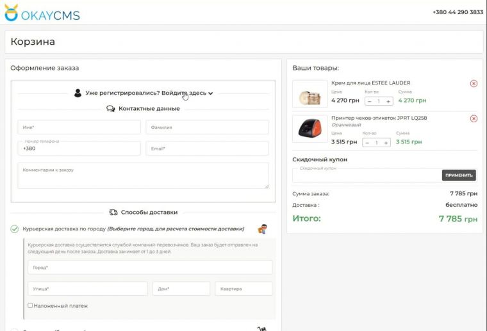Remove Estee Lauder cream from cart
487x331 pixels.
pyautogui.click(x=474, y=83)
